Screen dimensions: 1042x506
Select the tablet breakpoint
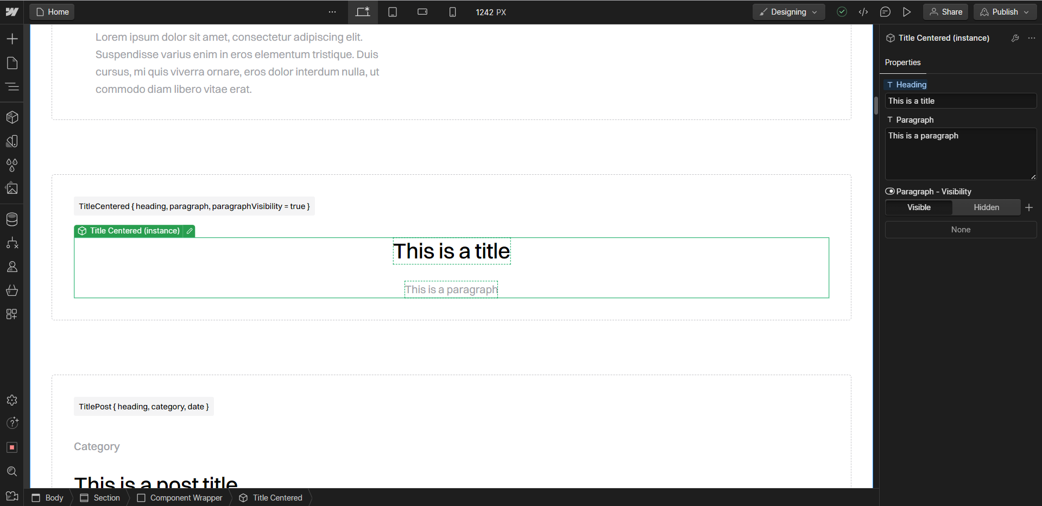click(x=392, y=11)
